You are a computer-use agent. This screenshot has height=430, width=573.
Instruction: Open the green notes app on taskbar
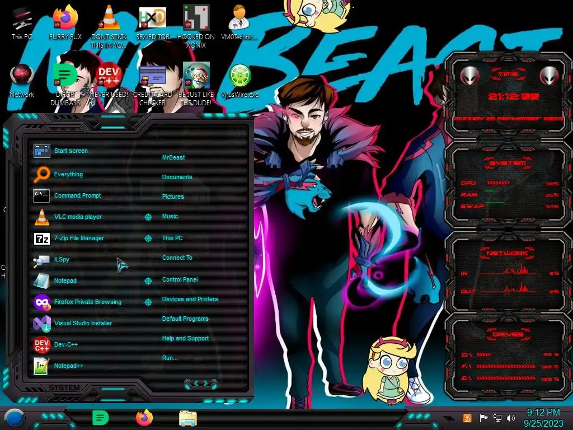[x=101, y=418]
